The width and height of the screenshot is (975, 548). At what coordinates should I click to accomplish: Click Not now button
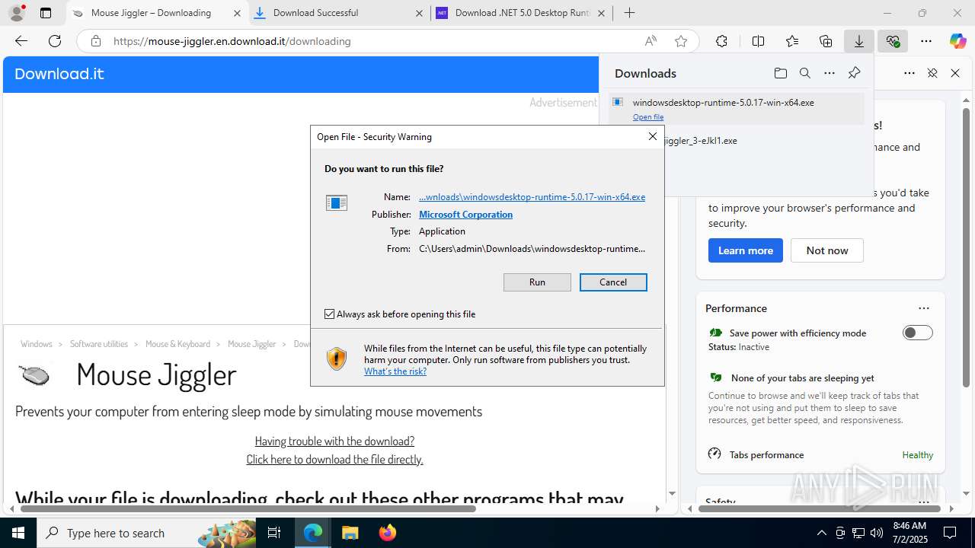[827, 250]
